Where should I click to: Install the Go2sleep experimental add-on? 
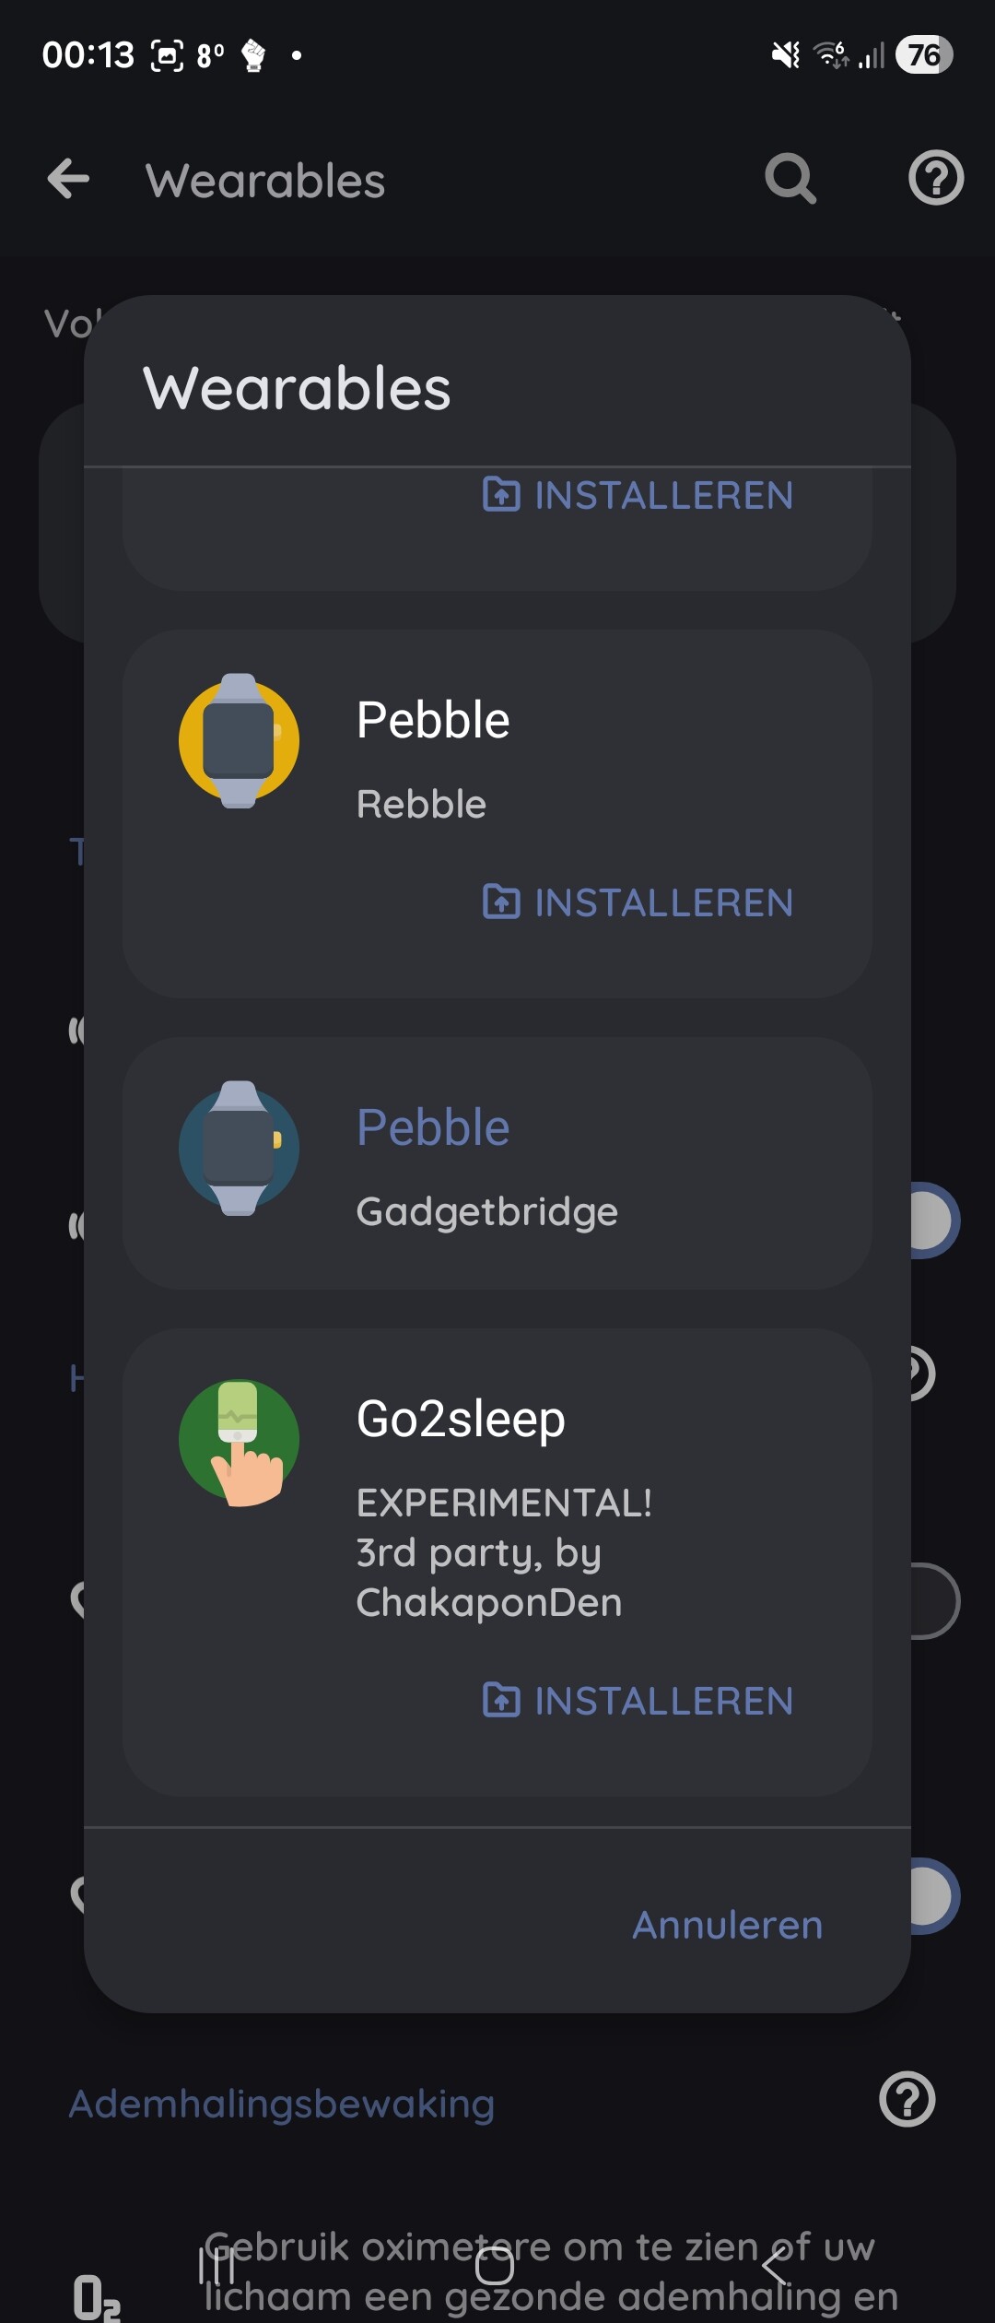(638, 1701)
